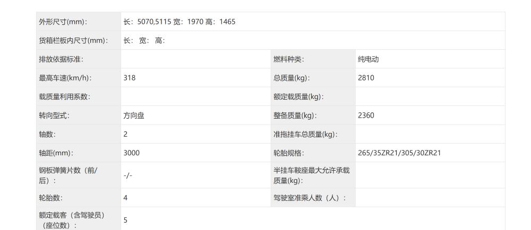
Task: Select total mass value 2810
Action: click(366, 78)
